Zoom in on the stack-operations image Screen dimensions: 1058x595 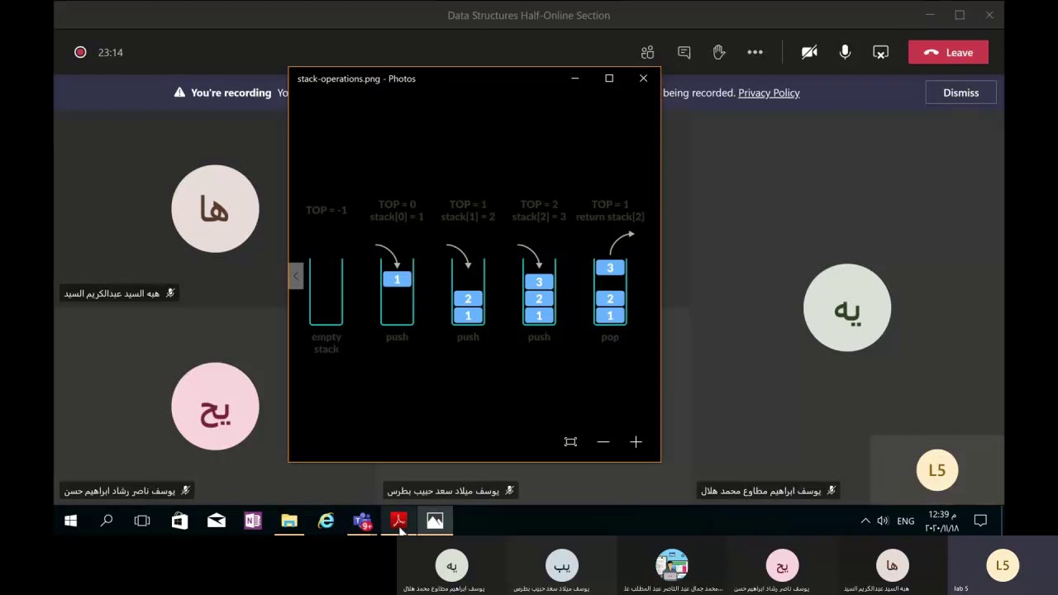point(636,442)
